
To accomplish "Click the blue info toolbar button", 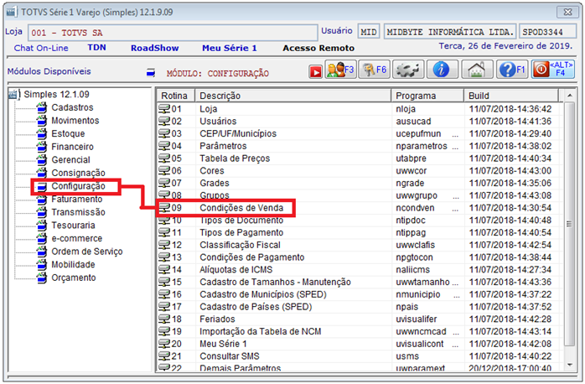I will (x=443, y=70).
